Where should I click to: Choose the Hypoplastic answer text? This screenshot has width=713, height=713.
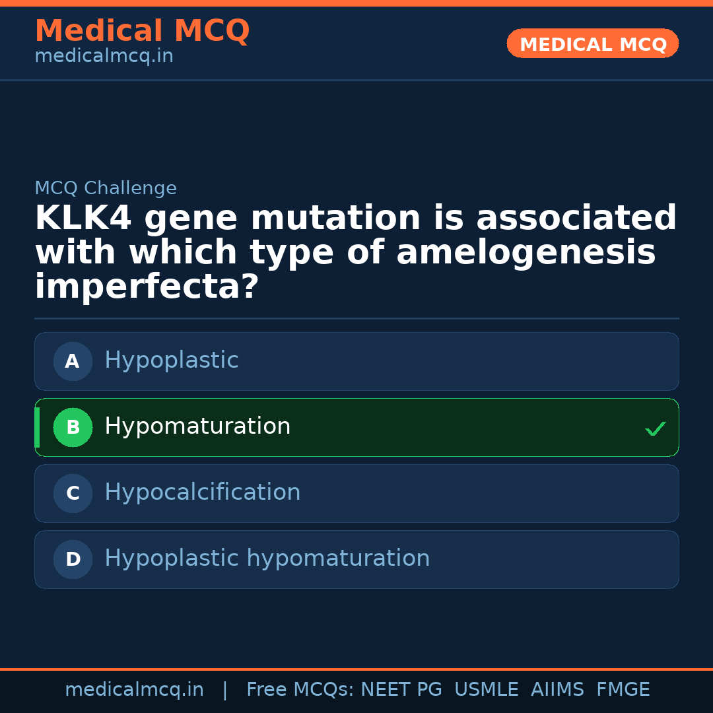point(171,360)
